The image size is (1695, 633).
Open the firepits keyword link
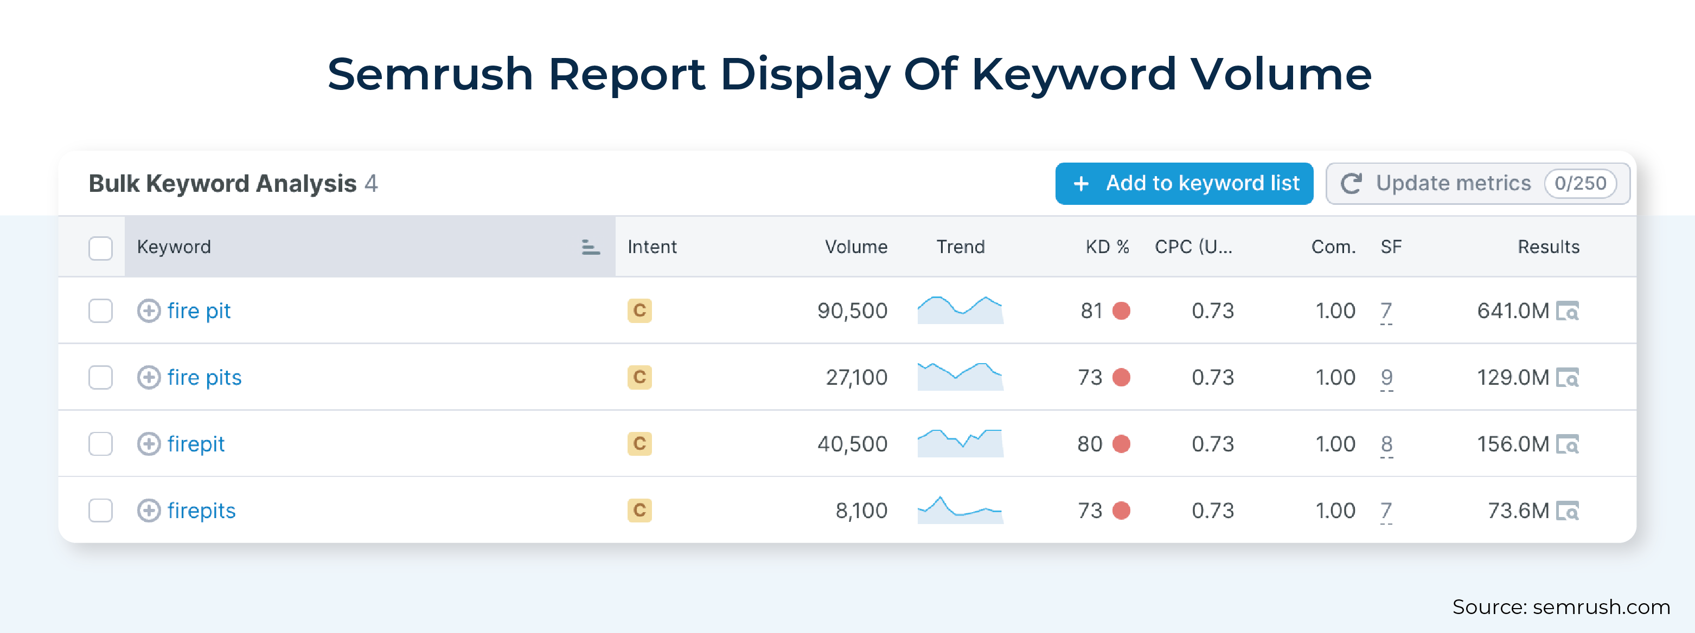click(x=201, y=511)
